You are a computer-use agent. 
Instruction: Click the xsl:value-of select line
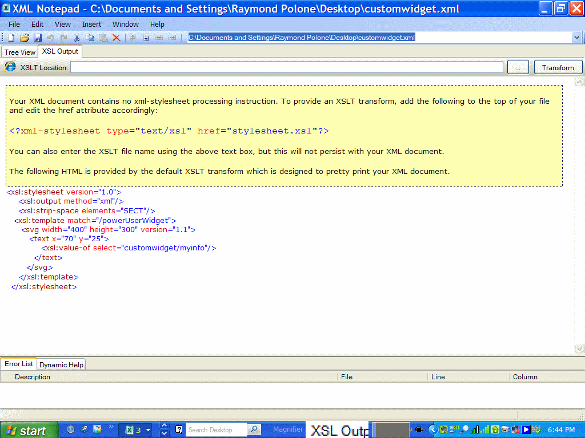[129, 248]
